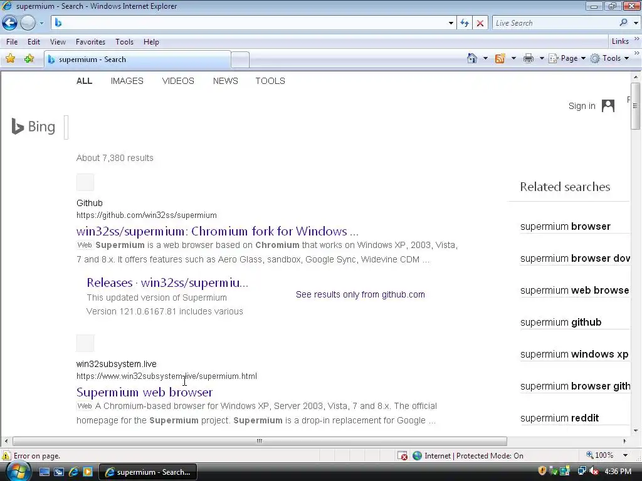Click the RSS Feeds icon
The image size is (642, 481).
click(500, 58)
